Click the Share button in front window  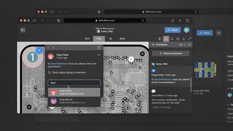point(172,30)
